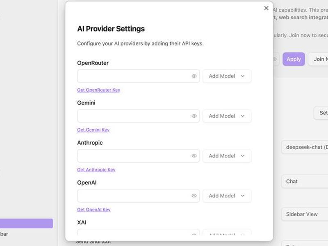Open the Anthropic Add Model dropdown

[x=227, y=156]
